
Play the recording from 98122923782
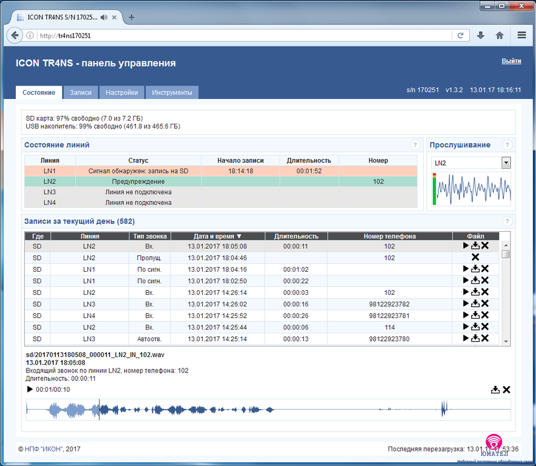coord(466,303)
